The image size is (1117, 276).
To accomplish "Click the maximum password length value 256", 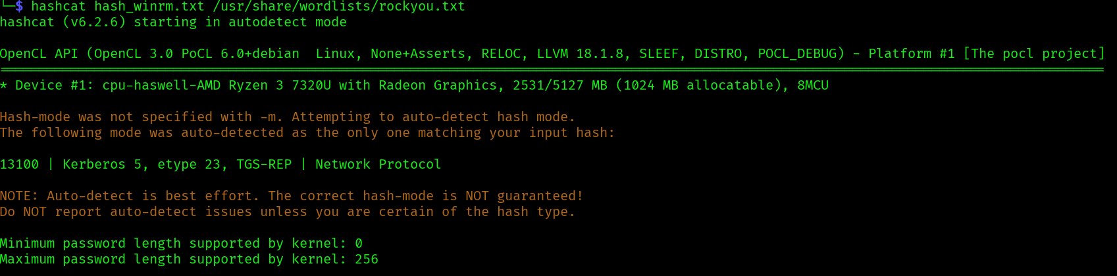I will pyautogui.click(x=367, y=260).
